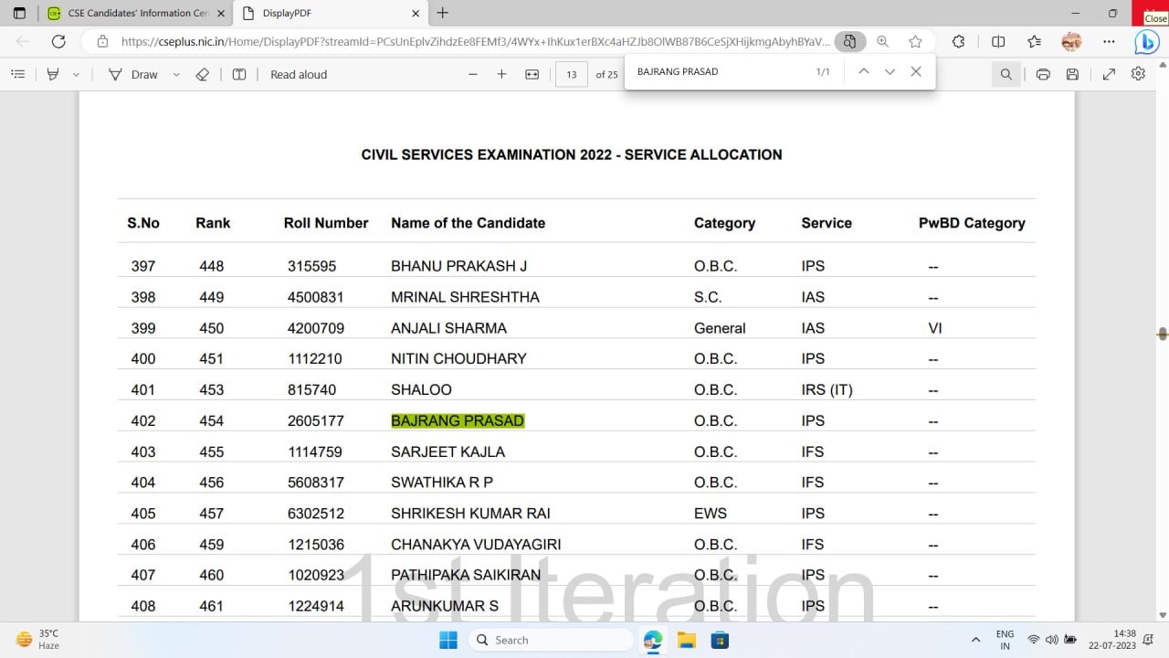Close the CSE Candidates' Information tab

point(220,13)
